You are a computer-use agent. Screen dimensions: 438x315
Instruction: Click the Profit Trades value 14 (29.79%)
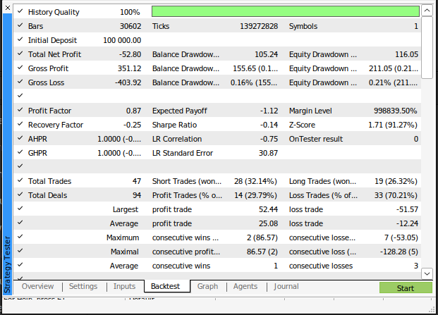click(x=255, y=195)
